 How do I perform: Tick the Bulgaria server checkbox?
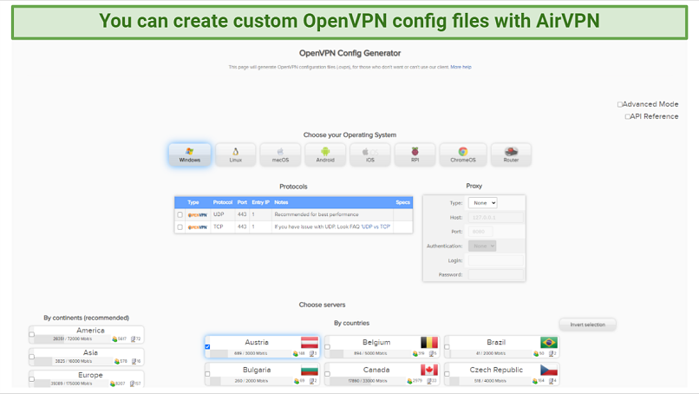[207, 374]
